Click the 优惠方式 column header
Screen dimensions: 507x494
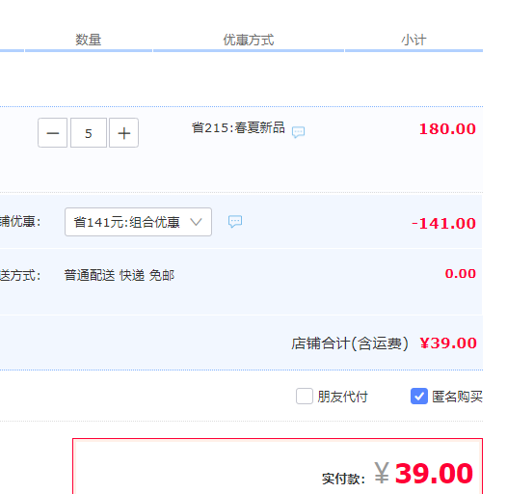(249, 40)
